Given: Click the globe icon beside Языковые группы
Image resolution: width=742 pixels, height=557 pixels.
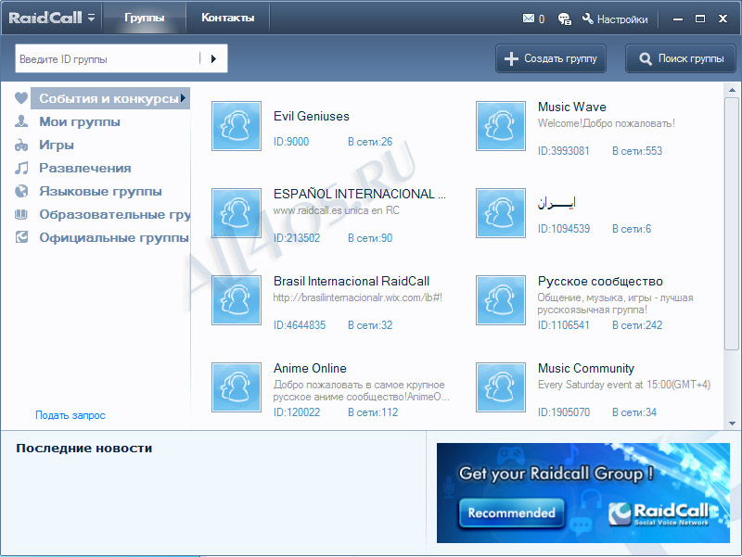Looking at the screenshot, I should pos(21,191).
